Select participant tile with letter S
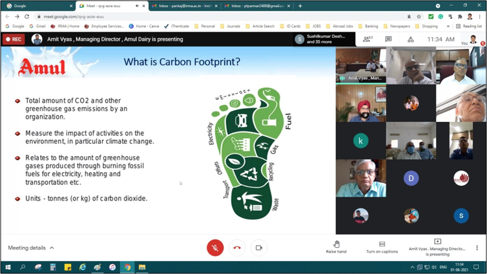This screenshot has height=274, width=487. pos(461,216)
